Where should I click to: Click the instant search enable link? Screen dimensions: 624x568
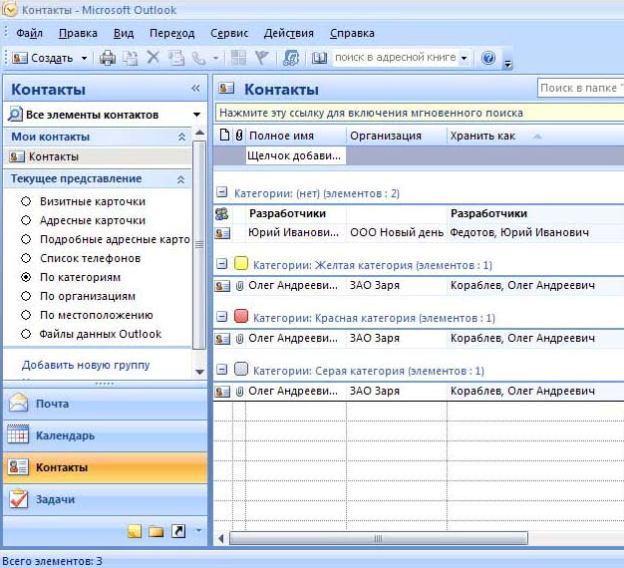(x=371, y=113)
